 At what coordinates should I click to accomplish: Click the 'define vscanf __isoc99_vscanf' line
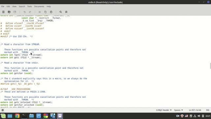21,26
